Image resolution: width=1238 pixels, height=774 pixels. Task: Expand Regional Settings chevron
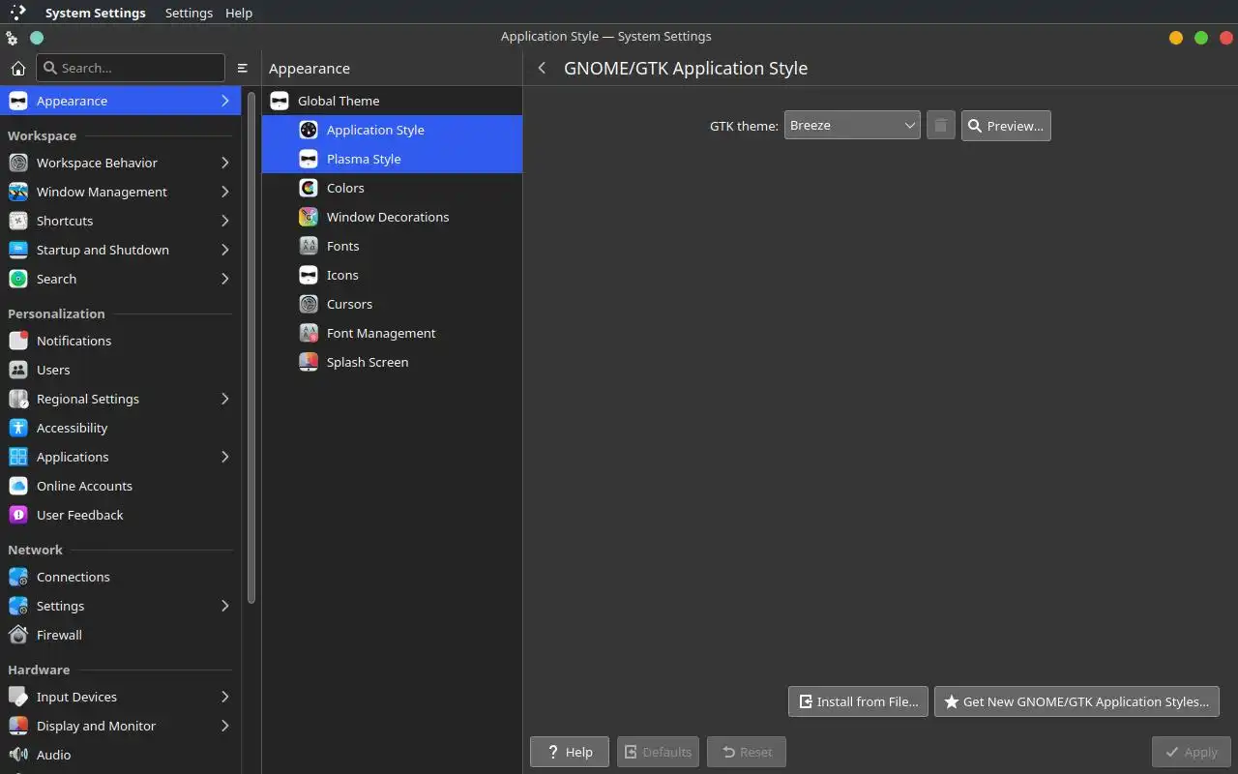[224, 399]
